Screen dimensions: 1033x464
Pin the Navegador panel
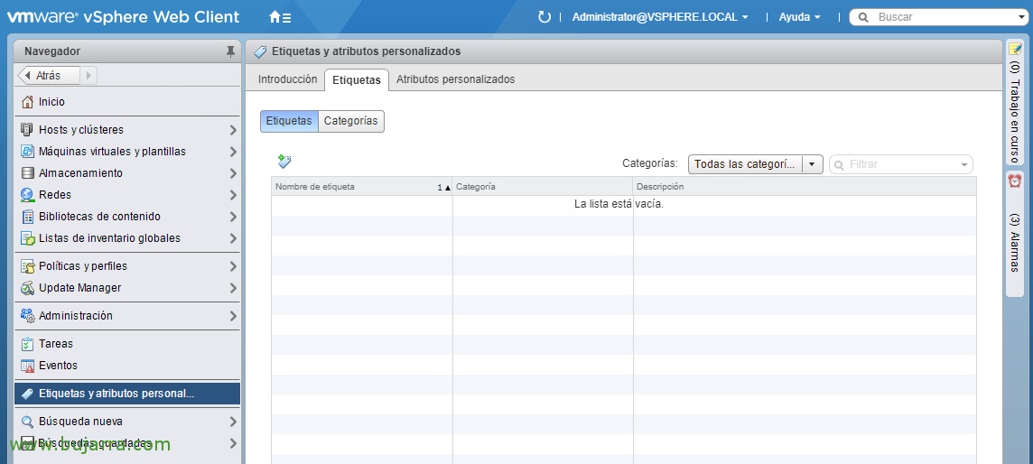pyautogui.click(x=230, y=51)
